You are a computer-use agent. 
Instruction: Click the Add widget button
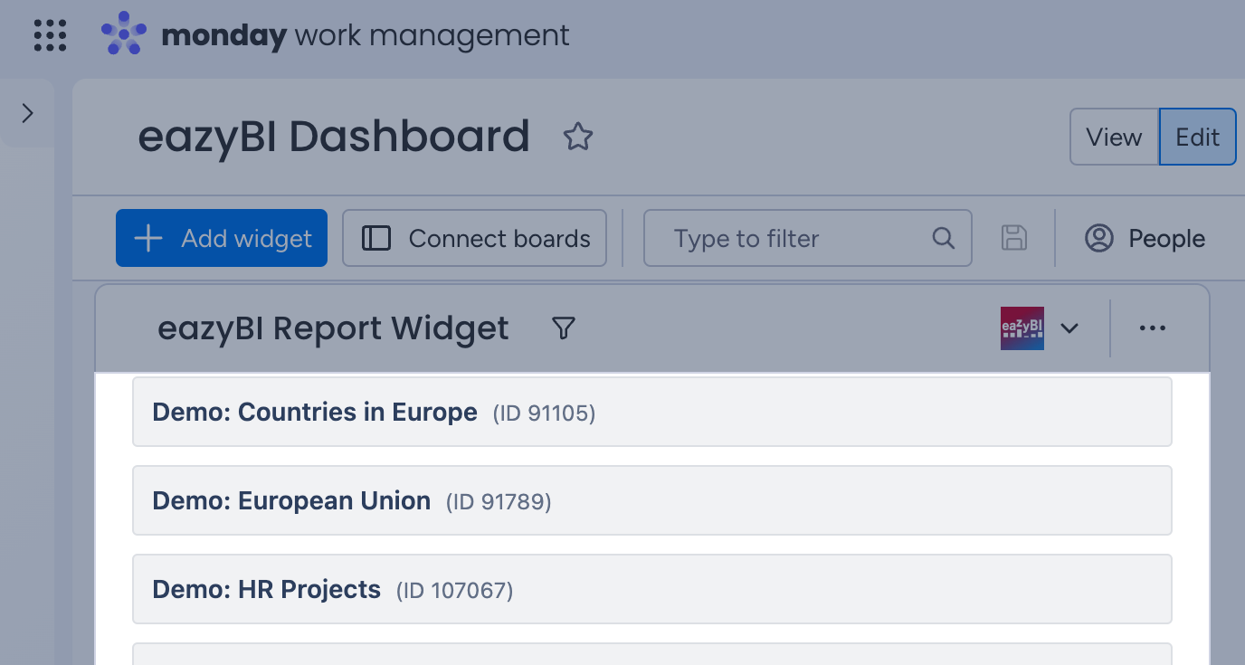point(222,238)
